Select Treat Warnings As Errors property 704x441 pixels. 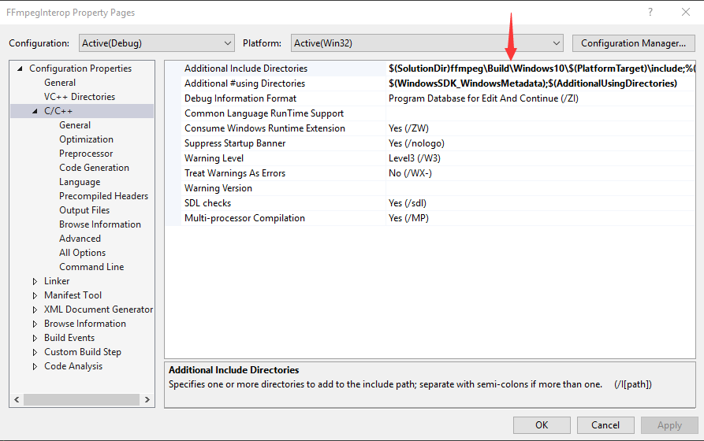[235, 173]
